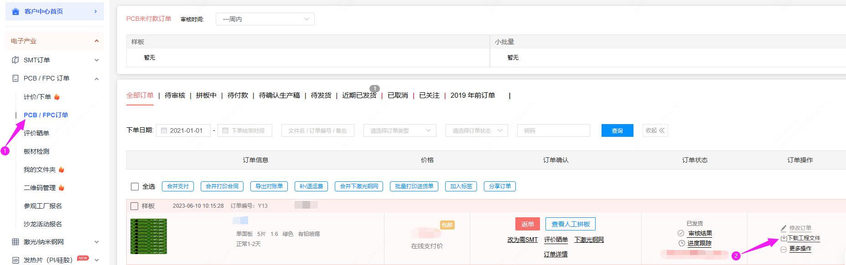
Task: Click the pencil icon for 修改订单
Action: tap(784, 228)
